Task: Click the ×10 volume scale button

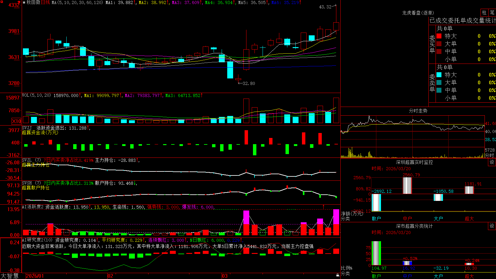Action: 16,121
